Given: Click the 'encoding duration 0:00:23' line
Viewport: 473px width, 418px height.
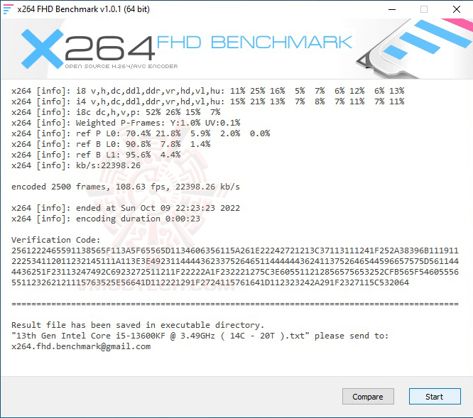Looking at the screenshot, I should coord(106,219).
